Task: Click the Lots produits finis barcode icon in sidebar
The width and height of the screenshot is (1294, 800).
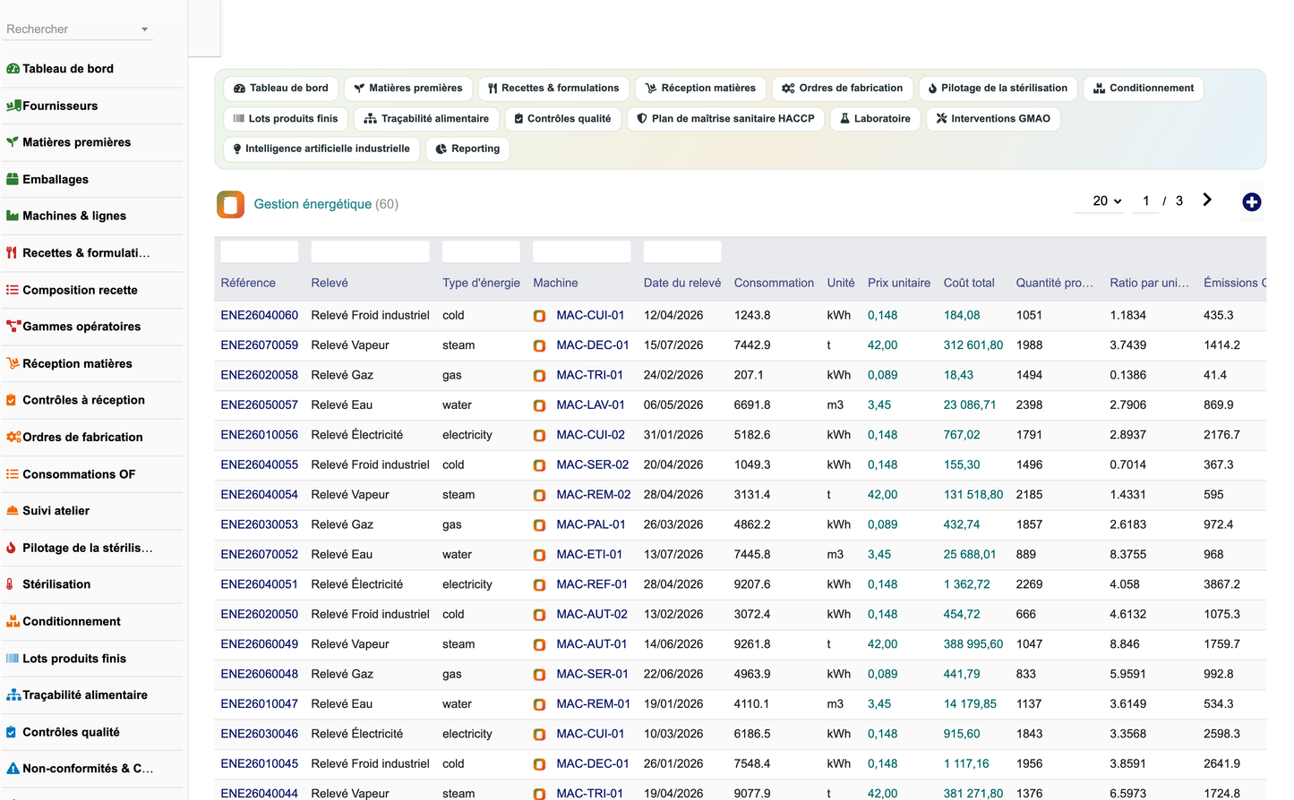Action: coord(13,659)
